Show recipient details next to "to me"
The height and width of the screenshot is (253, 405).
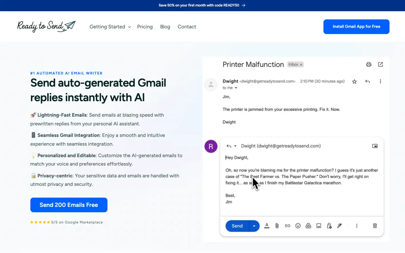click(x=236, y=88)
